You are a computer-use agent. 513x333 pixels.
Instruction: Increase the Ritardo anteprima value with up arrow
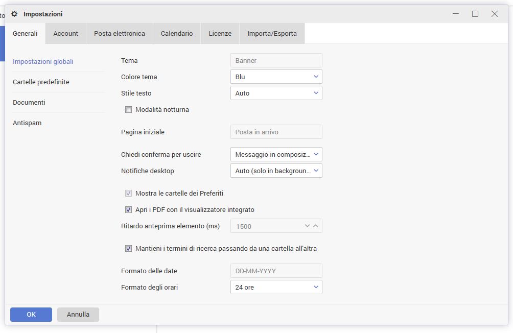coord(316,226)
